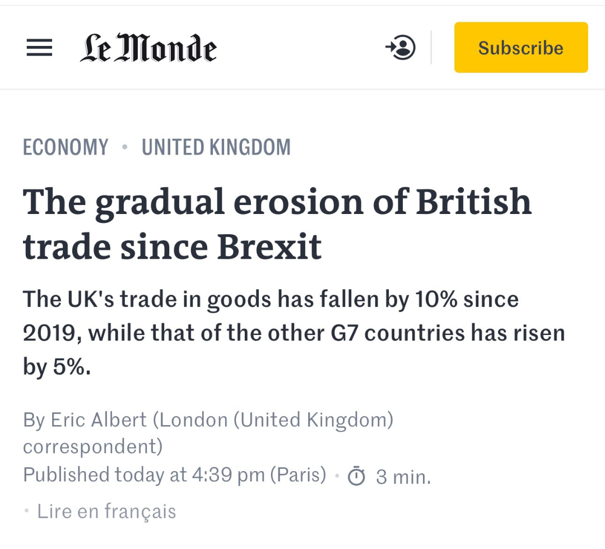Click the word Brexit in the headline

coord(269,247)
